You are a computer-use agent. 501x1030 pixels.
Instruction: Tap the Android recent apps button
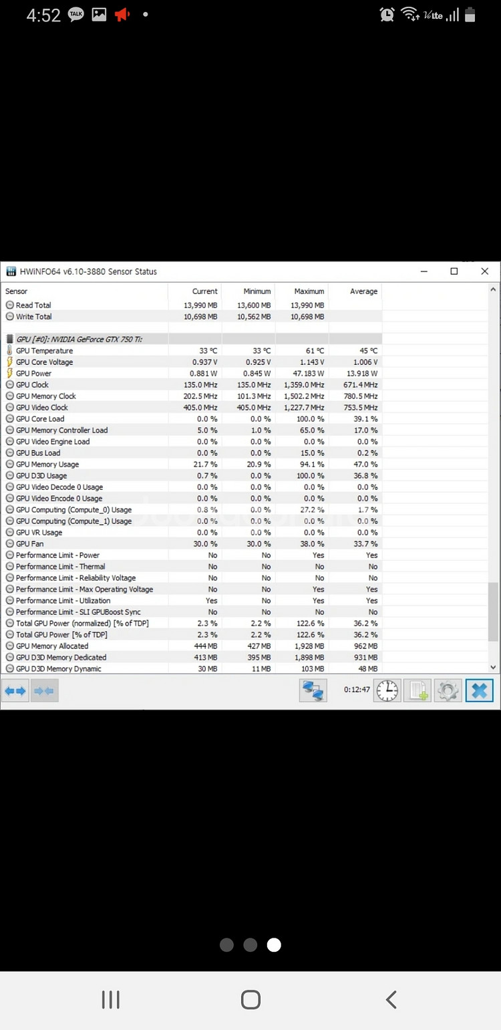(110, 1000)
